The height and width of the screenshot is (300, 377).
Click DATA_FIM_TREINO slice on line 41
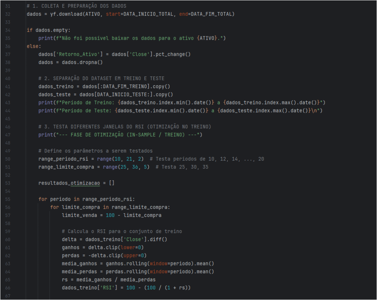point(121,86)
